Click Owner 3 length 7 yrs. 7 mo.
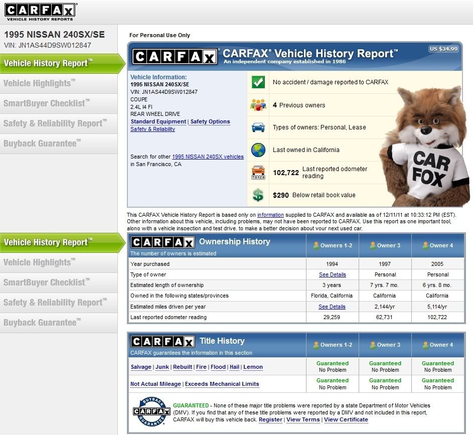 384,285
